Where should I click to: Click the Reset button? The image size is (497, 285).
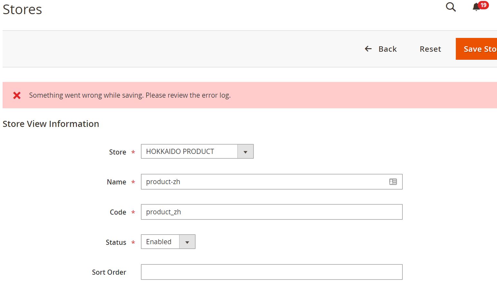pos(430,49)
